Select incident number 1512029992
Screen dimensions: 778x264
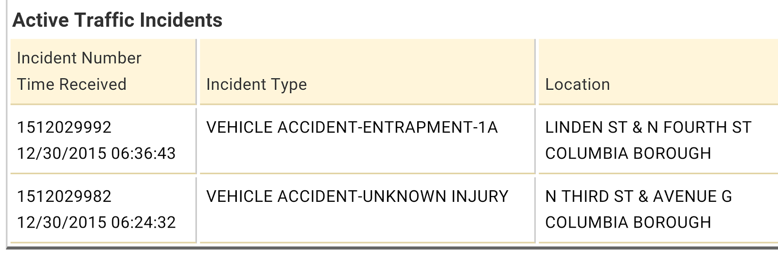coord(64,128)
